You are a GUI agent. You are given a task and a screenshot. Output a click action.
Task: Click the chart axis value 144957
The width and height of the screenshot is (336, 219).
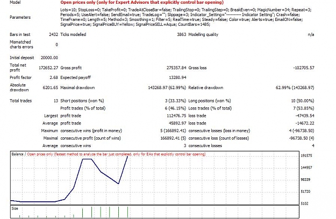pyautogui.click(x=306, y=167)
